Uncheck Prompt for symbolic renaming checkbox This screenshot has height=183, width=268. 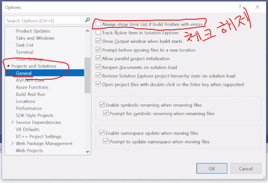[106, 113]
